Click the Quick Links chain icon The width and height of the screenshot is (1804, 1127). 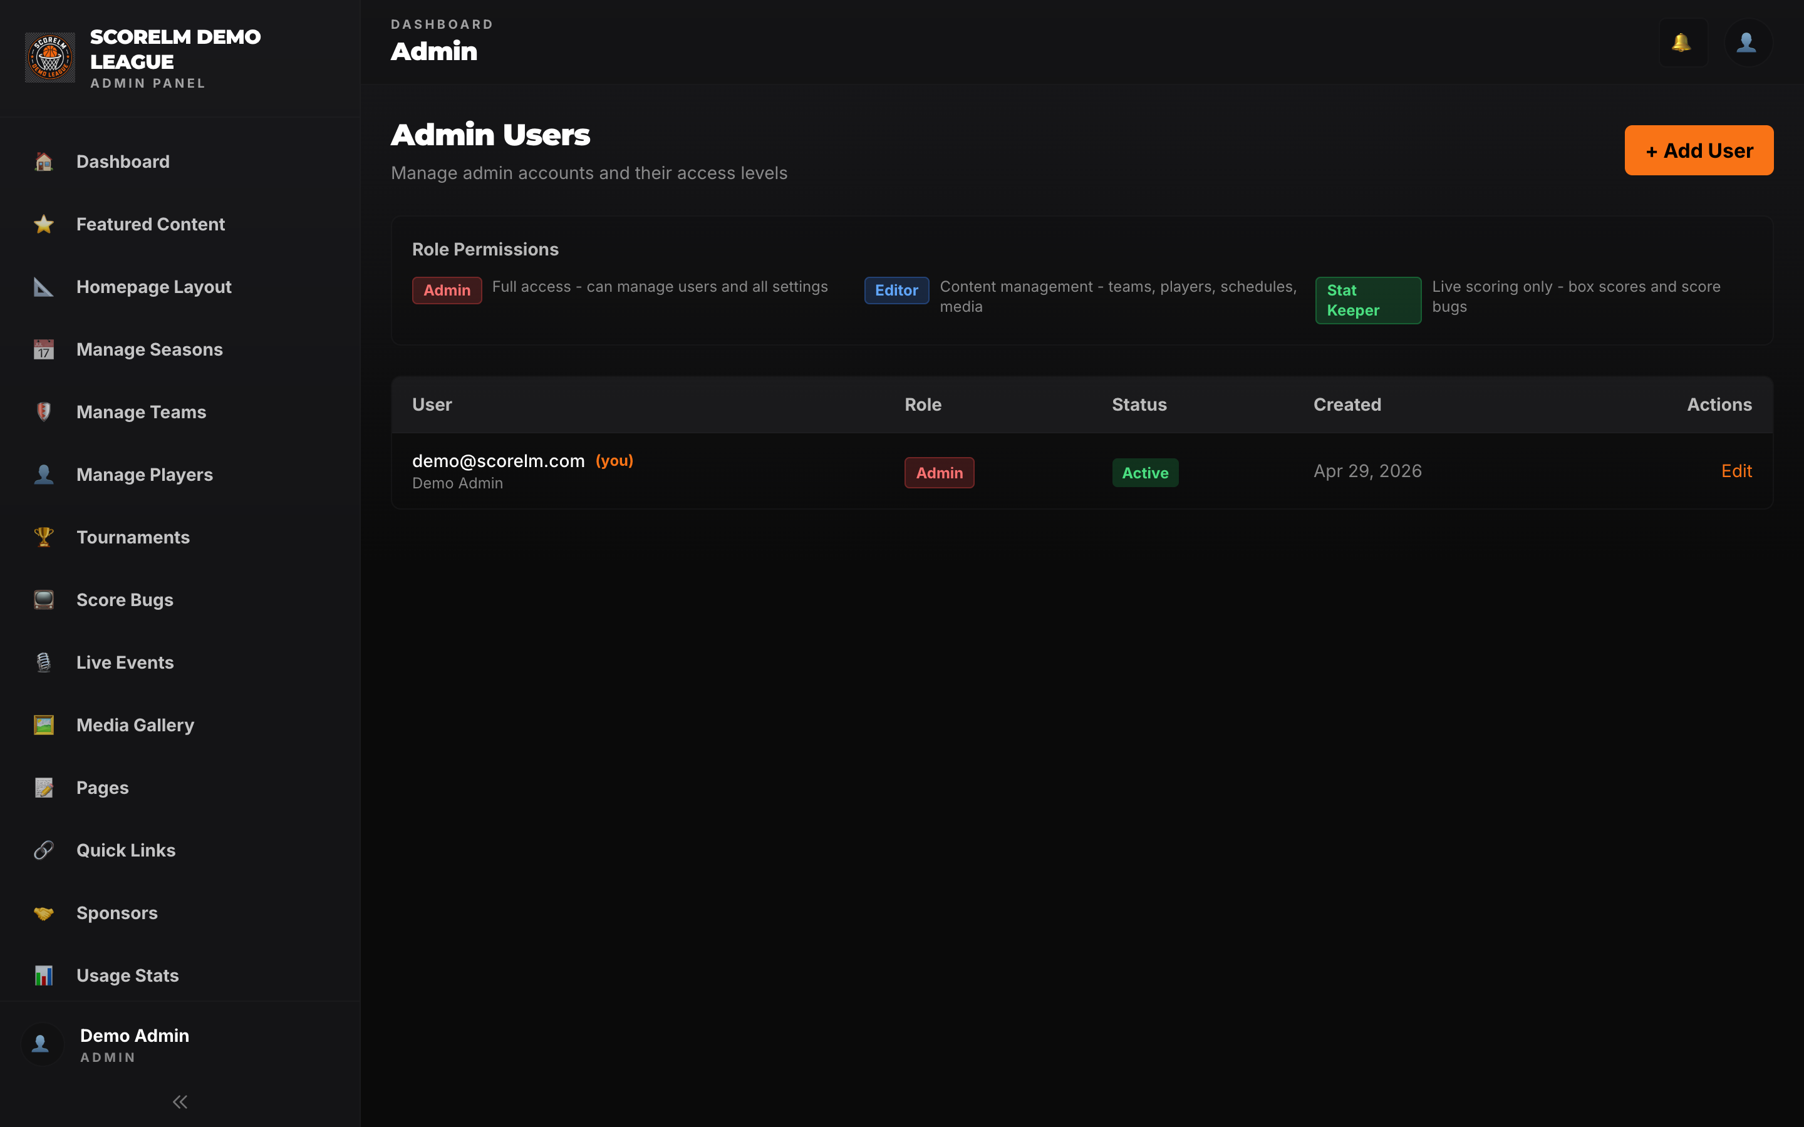point(44,850)
